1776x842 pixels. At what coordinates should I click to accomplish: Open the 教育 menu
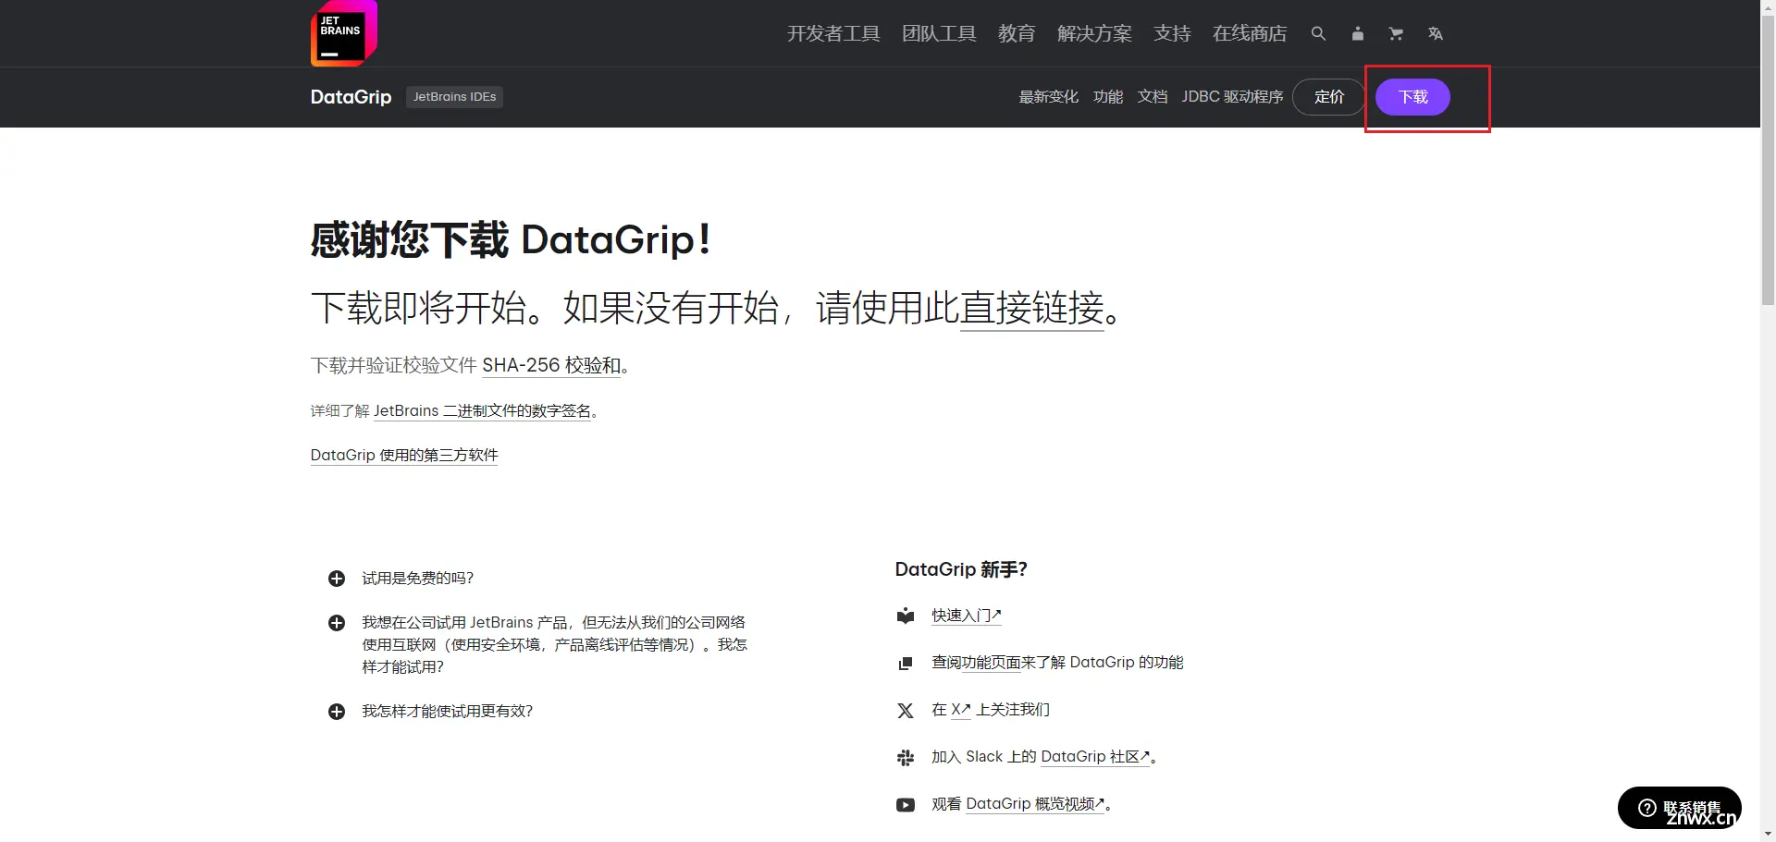(1017, 33)
